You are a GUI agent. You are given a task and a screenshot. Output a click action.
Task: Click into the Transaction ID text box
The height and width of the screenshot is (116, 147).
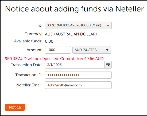[x=78, y=75]
